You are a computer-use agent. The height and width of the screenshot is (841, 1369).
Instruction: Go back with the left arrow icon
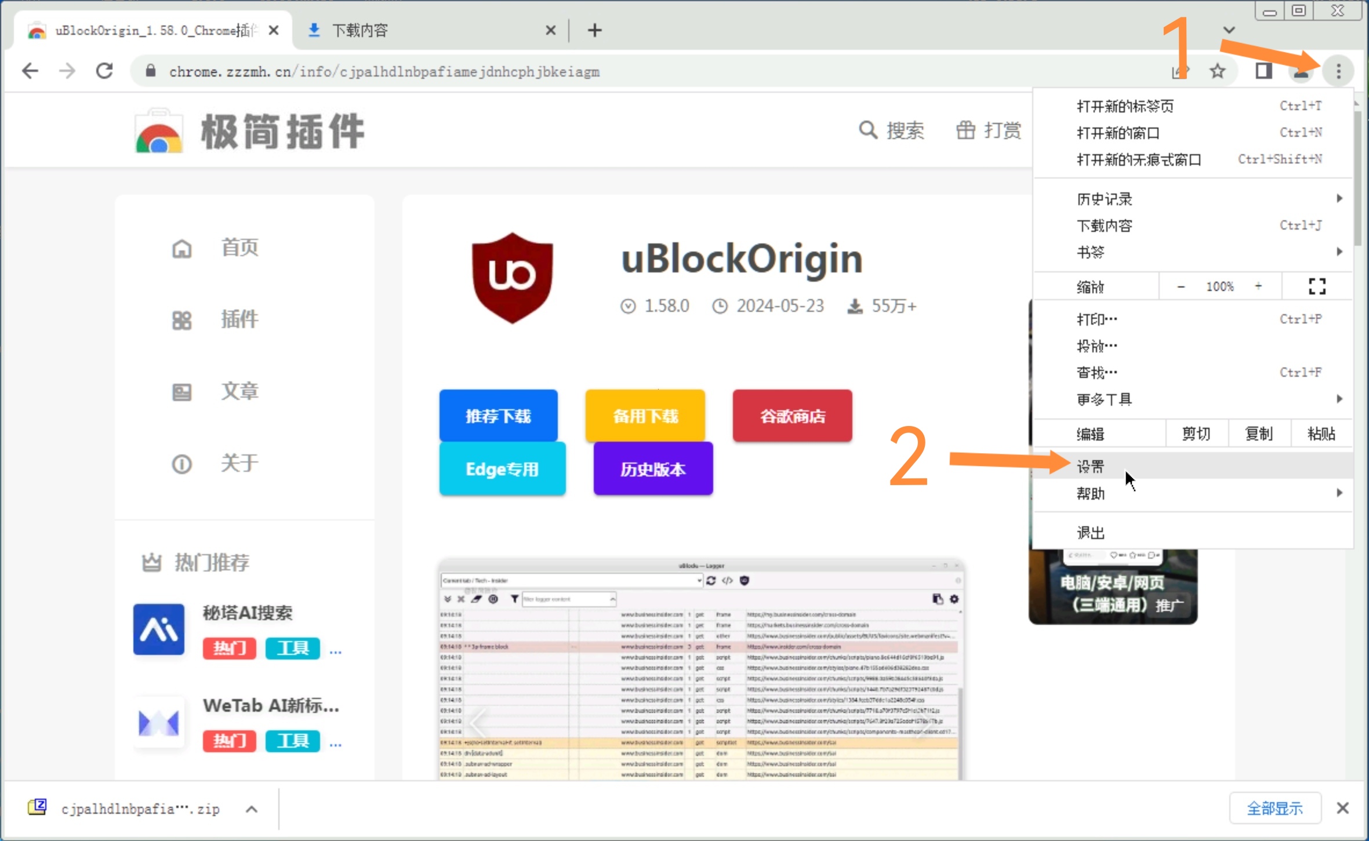pyautogui.click(x=30, y=71)
